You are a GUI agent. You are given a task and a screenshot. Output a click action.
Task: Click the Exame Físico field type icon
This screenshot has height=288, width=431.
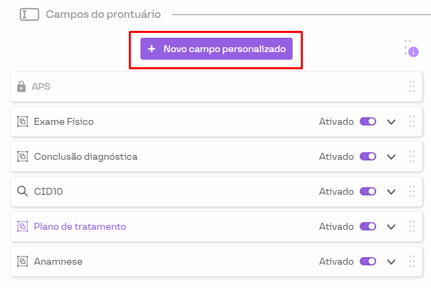pyautogui.click(x=23, y=122)
